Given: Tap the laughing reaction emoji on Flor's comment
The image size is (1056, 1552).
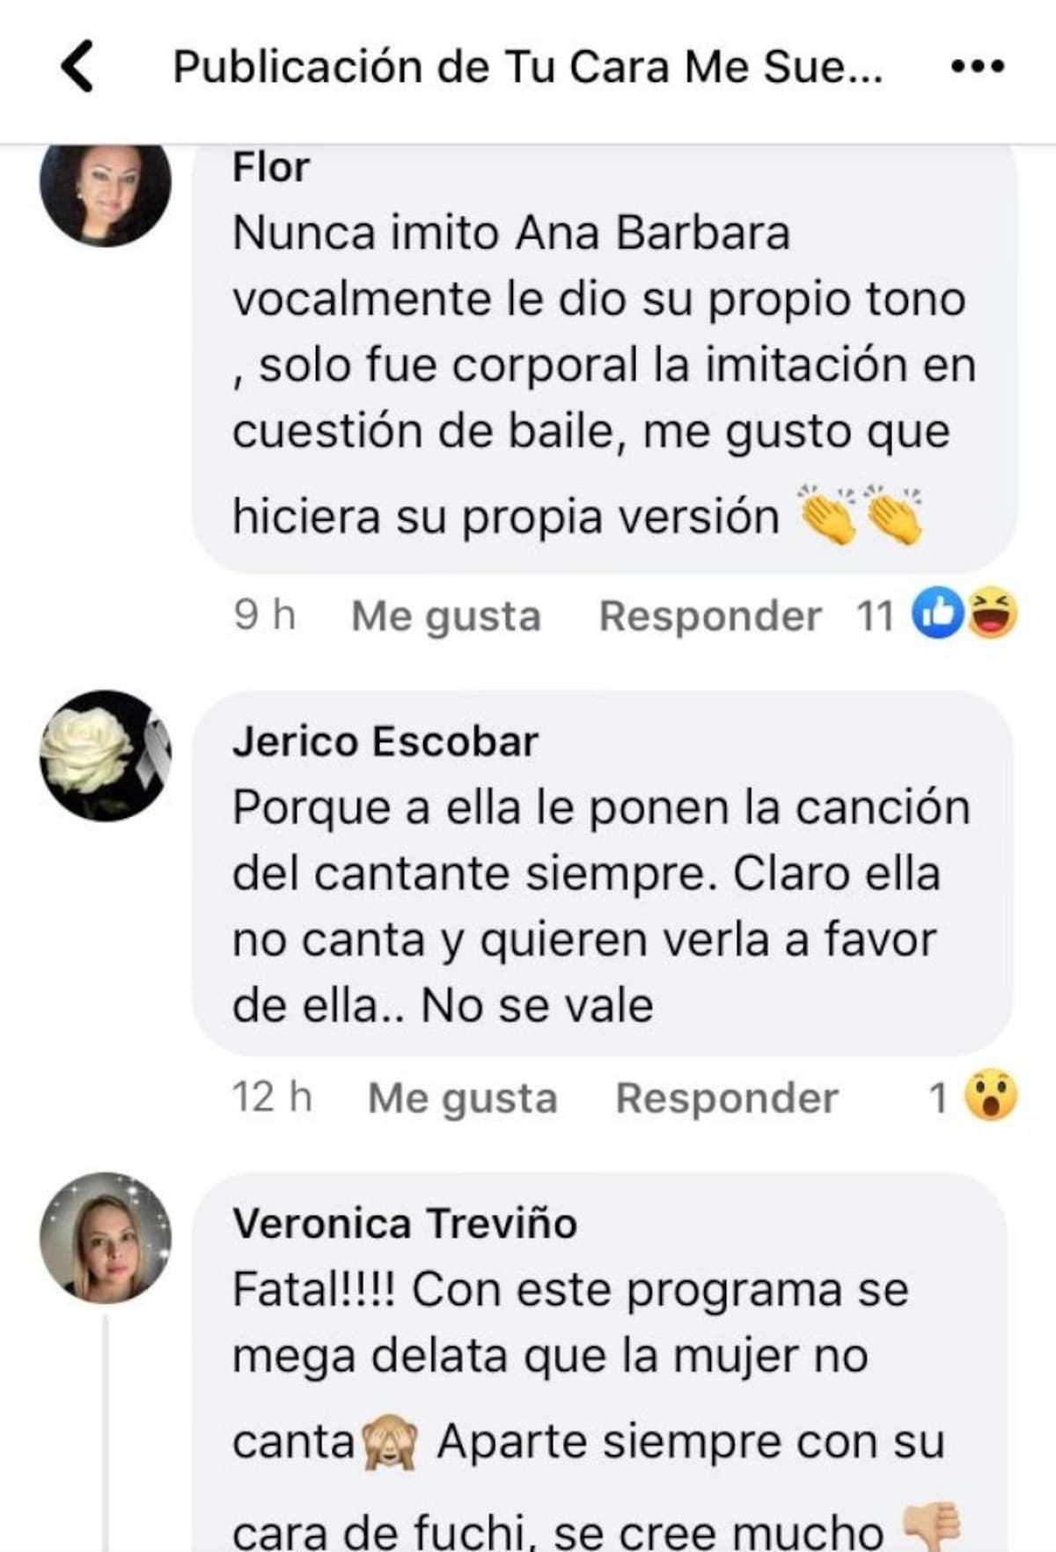Looking at the screenshot, I should 993,614.
